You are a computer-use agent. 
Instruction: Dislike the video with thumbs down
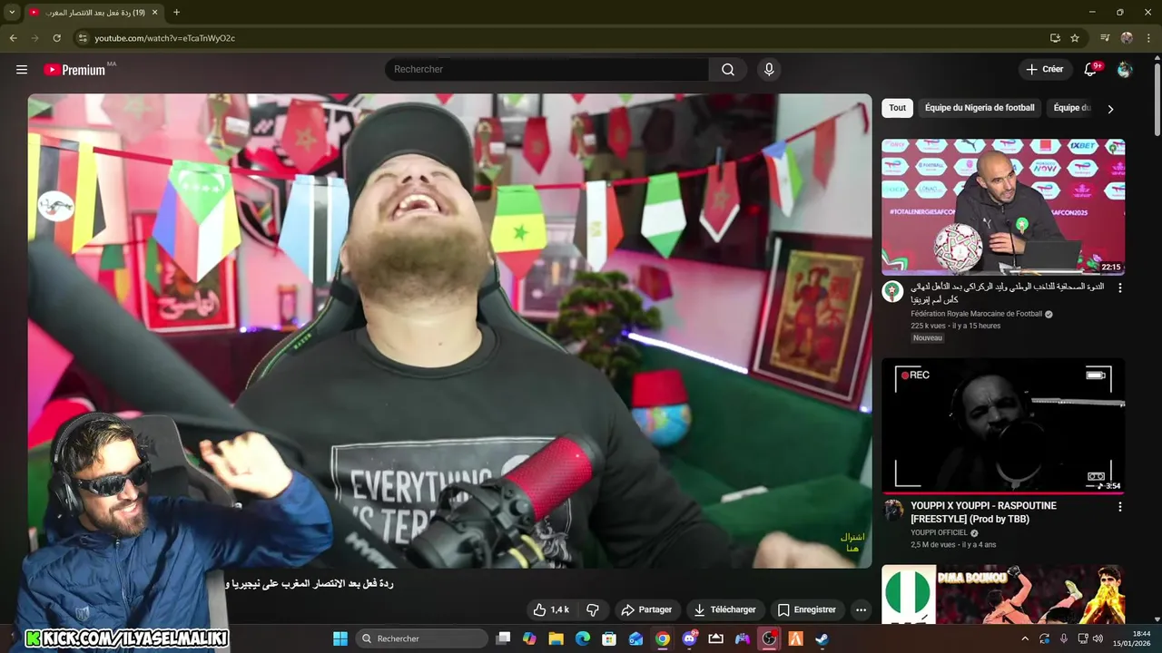click(593, 610)
